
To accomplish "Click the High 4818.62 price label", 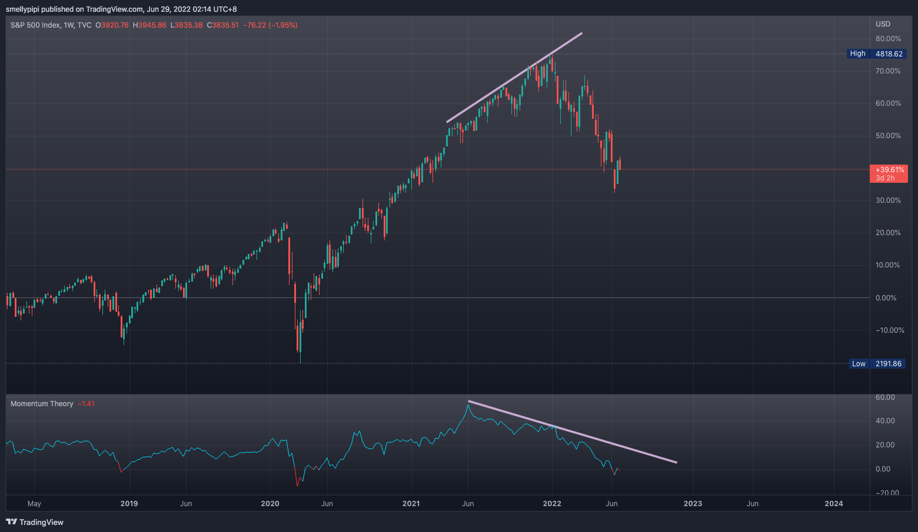I will click(877, 53).
